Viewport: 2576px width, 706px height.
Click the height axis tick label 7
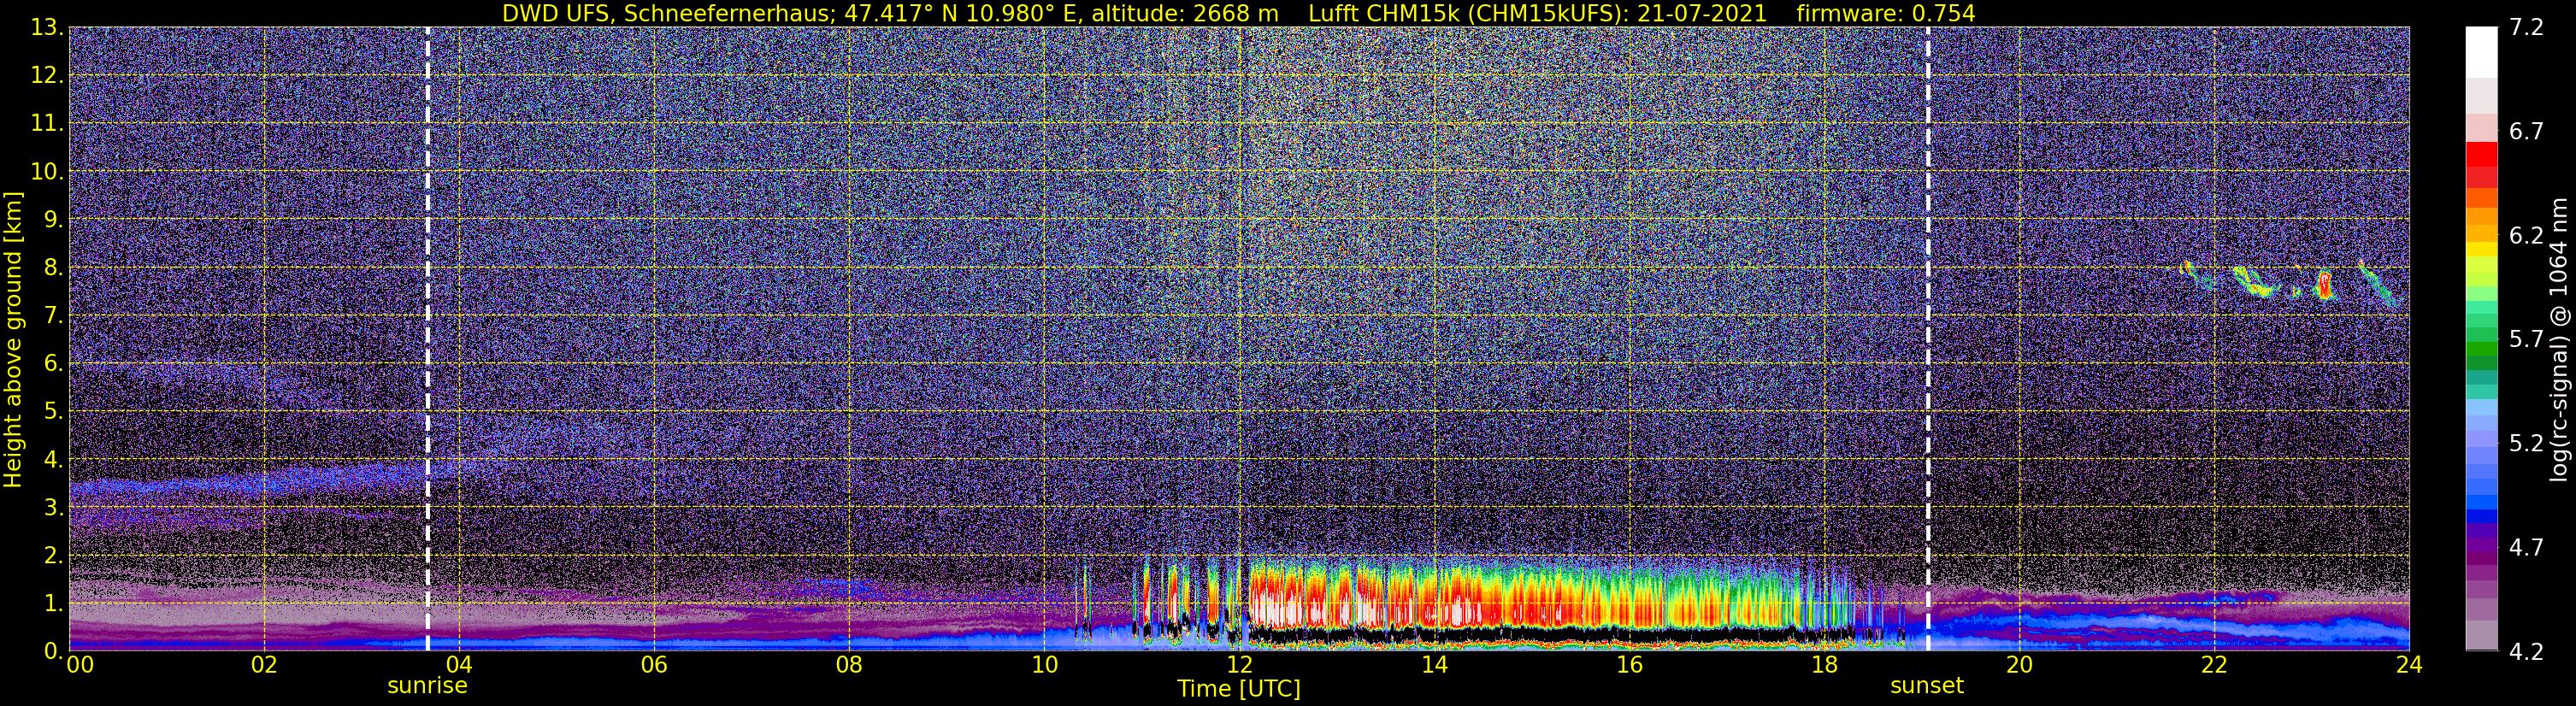click(x=53, y=316)
